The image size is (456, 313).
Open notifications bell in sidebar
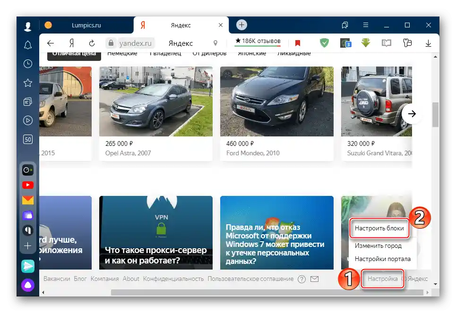coord(27,45)
